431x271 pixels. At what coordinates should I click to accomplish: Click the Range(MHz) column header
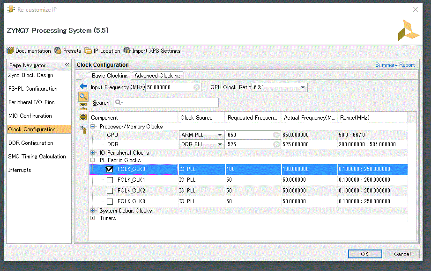point(372,118)
